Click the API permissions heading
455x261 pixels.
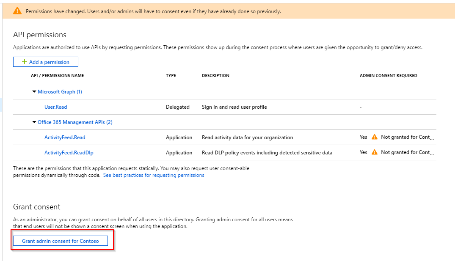coord(40,35)
